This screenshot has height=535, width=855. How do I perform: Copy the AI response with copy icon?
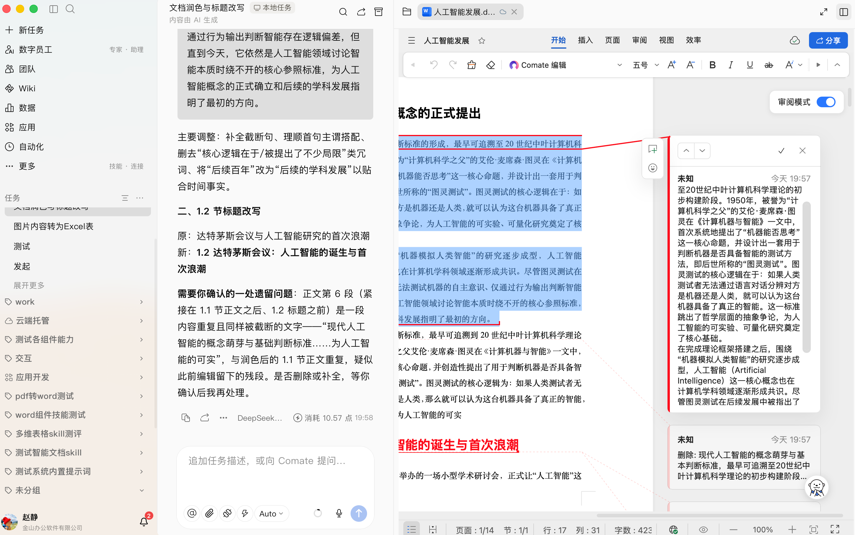click(185, 418)
